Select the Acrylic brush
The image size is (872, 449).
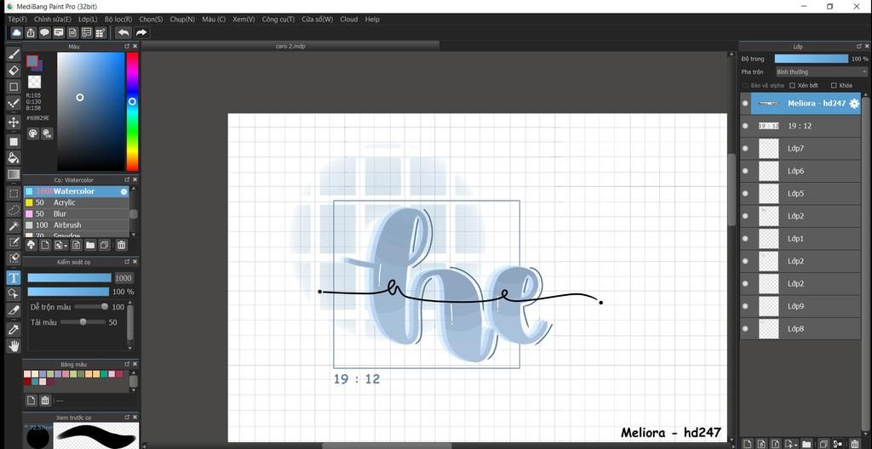[x=76, y=203]
